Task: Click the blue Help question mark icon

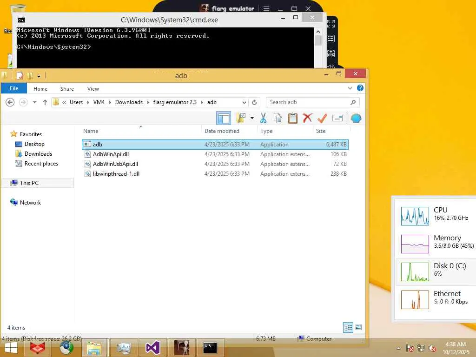Action: pyautogui.click(x=360, y=88)
